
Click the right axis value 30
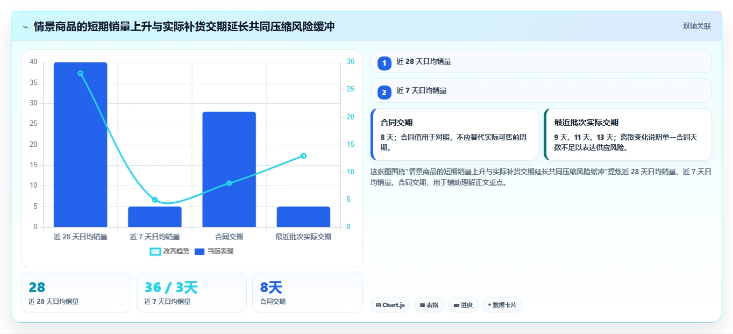point(350,62)
